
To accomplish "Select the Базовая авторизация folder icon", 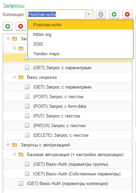I will point(21,154).
